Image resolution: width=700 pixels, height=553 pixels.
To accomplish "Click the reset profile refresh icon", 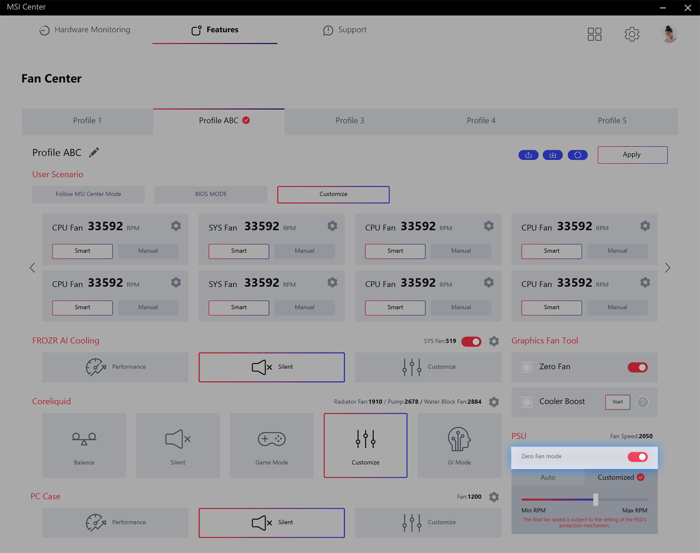I will coord(577,155).
